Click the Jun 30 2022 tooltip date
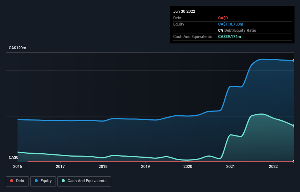The image size is (300, 192). [x=184, y=11]
